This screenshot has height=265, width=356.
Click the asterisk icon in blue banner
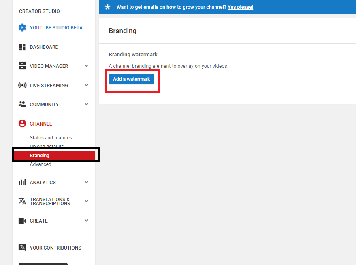[x=107, y=7]
